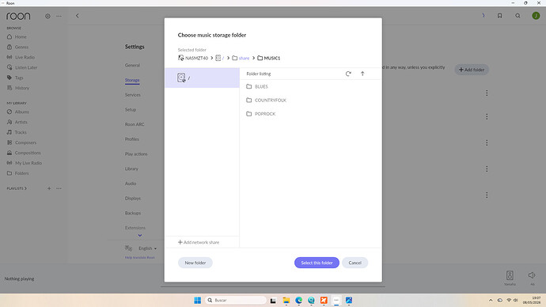Screen dimensions: 546x307
Task: Select the root drive entry in left pane
Action: pos(202,78)
